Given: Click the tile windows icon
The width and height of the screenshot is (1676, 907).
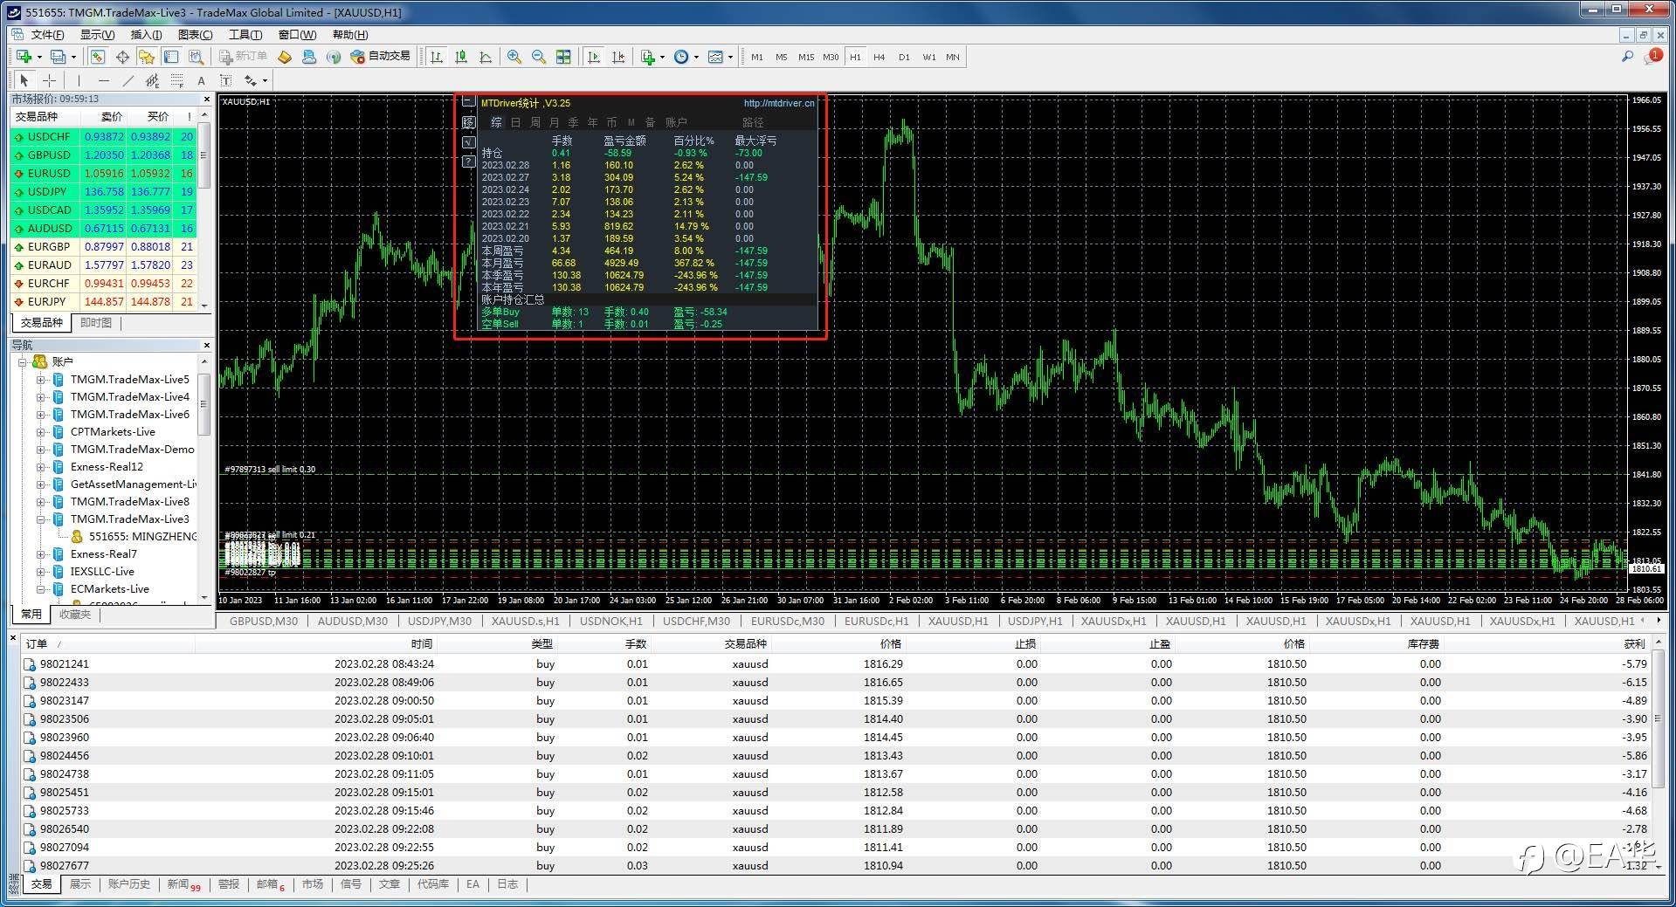Looking at the screenshot, I should (x=563, y=57).
